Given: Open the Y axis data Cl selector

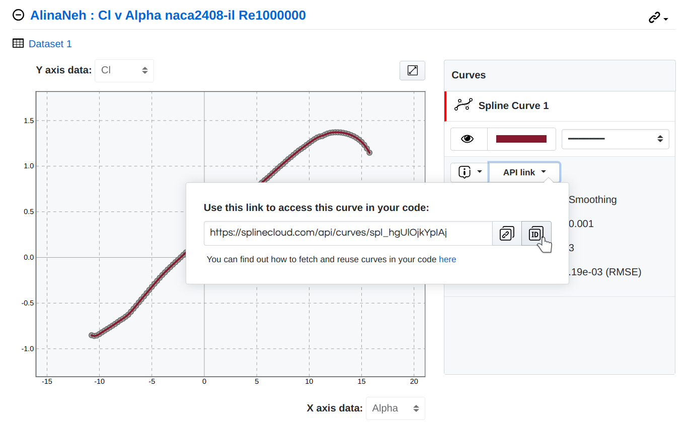Looking at the screenshot, I should pyautogui.click(x=124, y=70).
